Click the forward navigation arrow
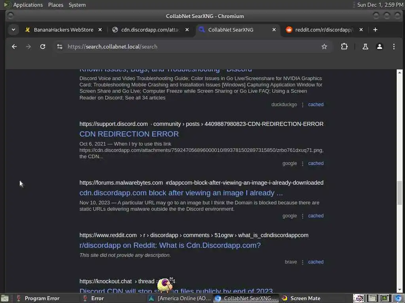The image size is (405, 303). (x=28, y=47)
